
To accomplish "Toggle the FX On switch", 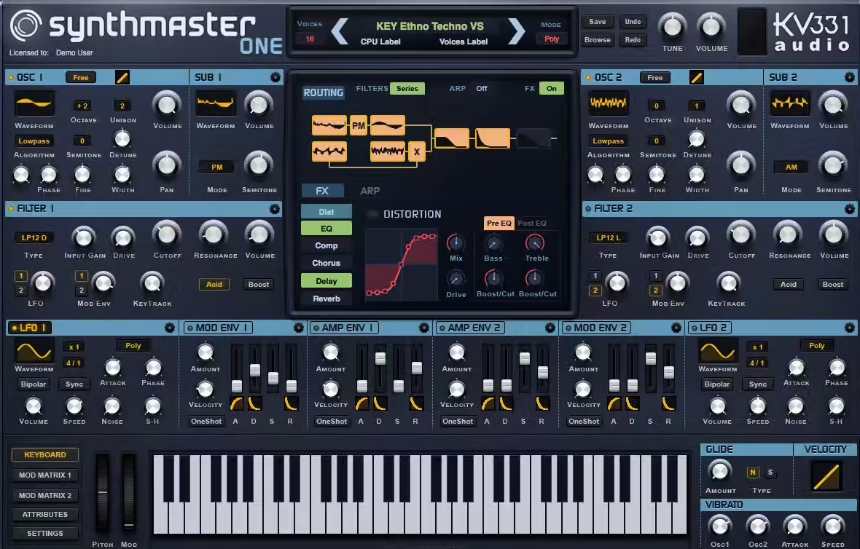I will tap(551, 89).
